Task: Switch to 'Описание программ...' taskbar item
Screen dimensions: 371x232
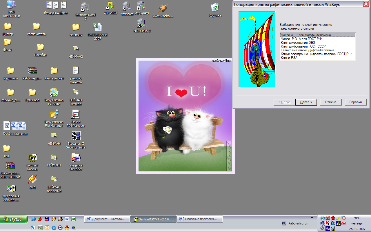Action: (x=199, y=219)
